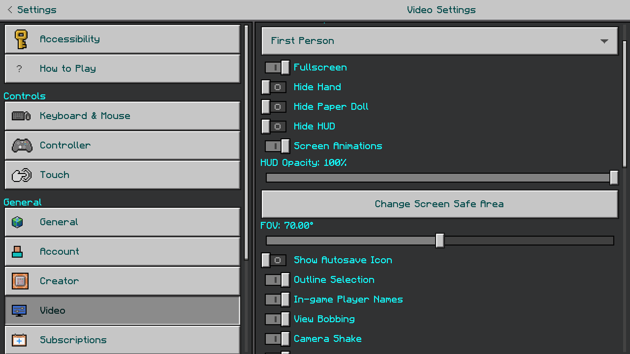Image resolution: width=630 pixels, height=354 pixels.
Task: Turn off View Bobbing toggle
Action: tap(277, 319)
